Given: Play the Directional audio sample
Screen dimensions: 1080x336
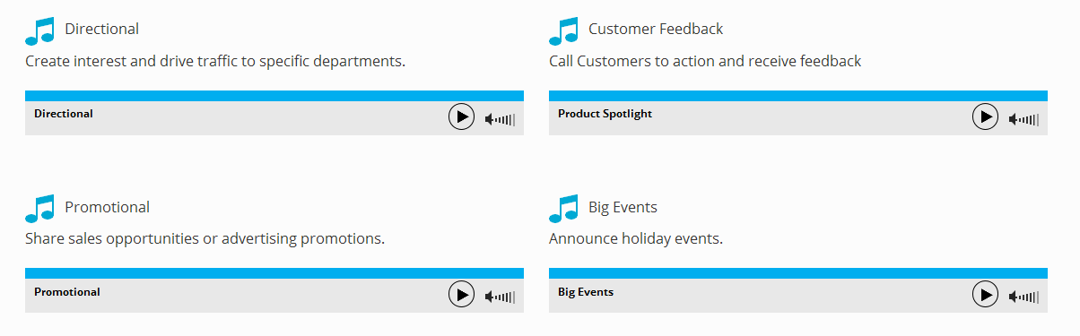Looking at the screenshot, I should click(461, 116).
